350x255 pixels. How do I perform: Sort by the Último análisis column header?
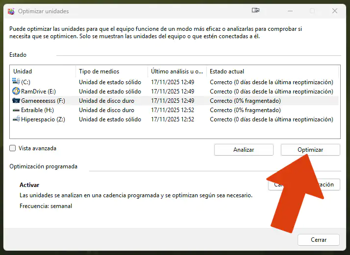pos(177,71)
